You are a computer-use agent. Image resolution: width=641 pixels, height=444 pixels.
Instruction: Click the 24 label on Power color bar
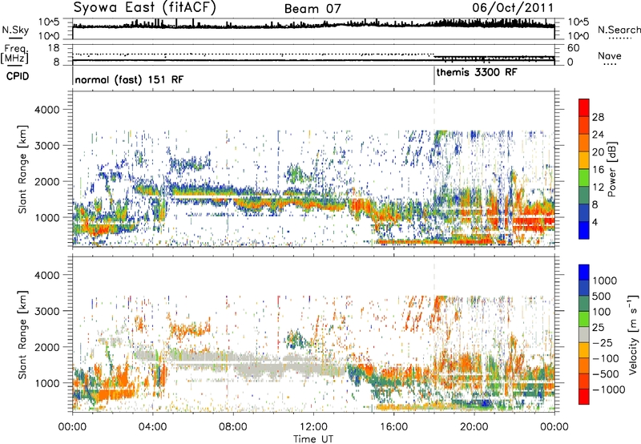click(598, 135)
